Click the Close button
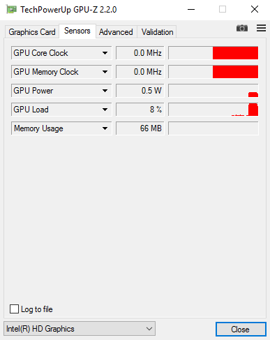 pos(241,329)
